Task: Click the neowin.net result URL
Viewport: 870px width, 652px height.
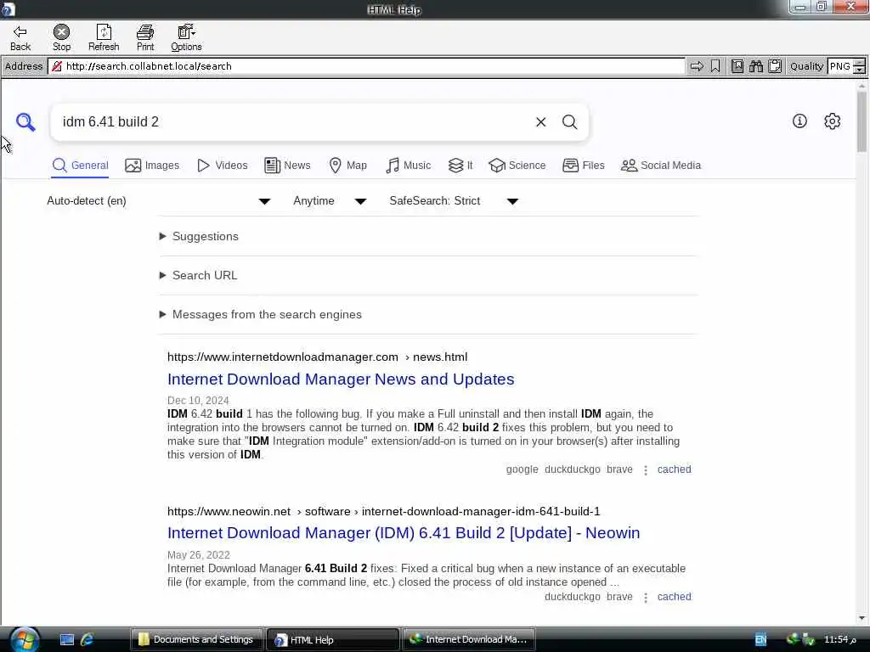Action: pos(384,511)
